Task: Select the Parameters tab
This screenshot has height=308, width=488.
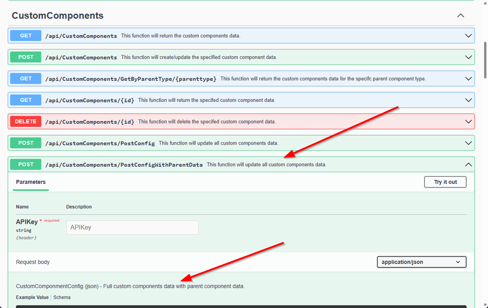Action: pos(31,182)
